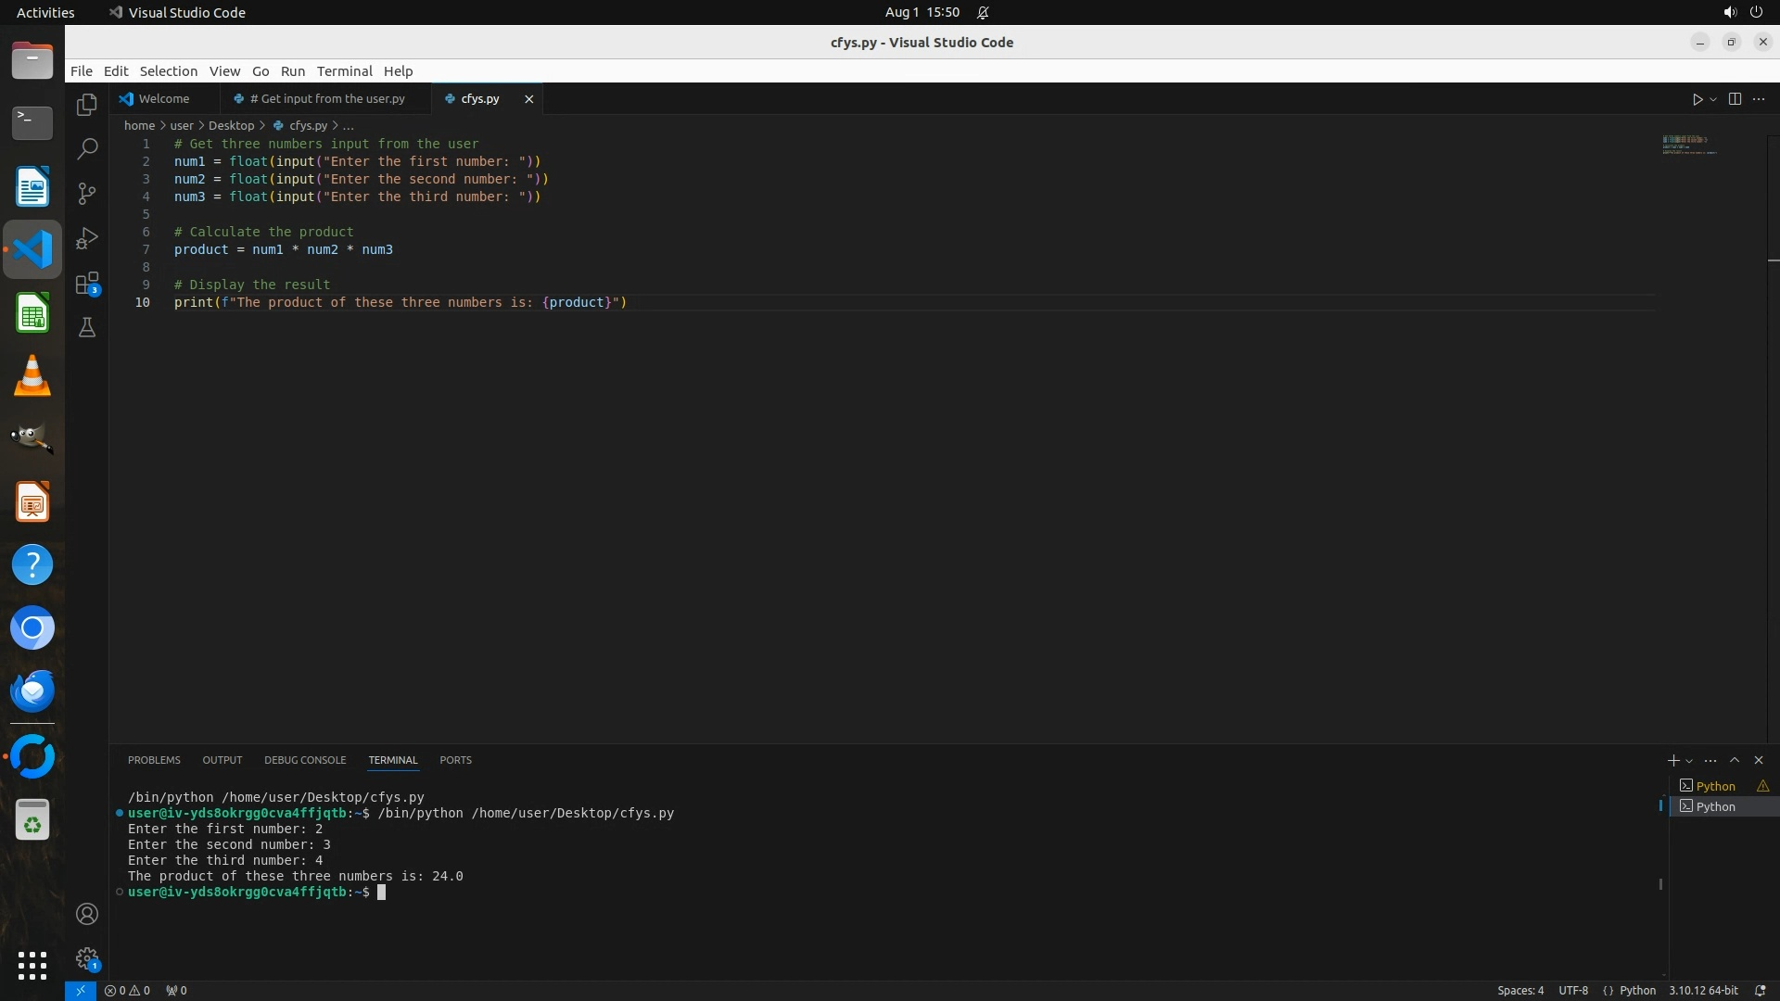Open the Explorer view in activity bar
Screen dimensions: 1780x1001
pyautogui.click(x=87, y=105)
